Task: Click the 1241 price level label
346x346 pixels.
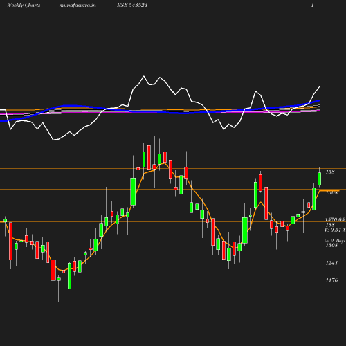Action: point(331,263)
